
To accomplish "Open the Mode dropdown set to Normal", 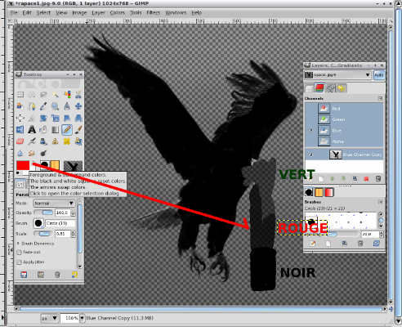I will (x=54, y=204).
